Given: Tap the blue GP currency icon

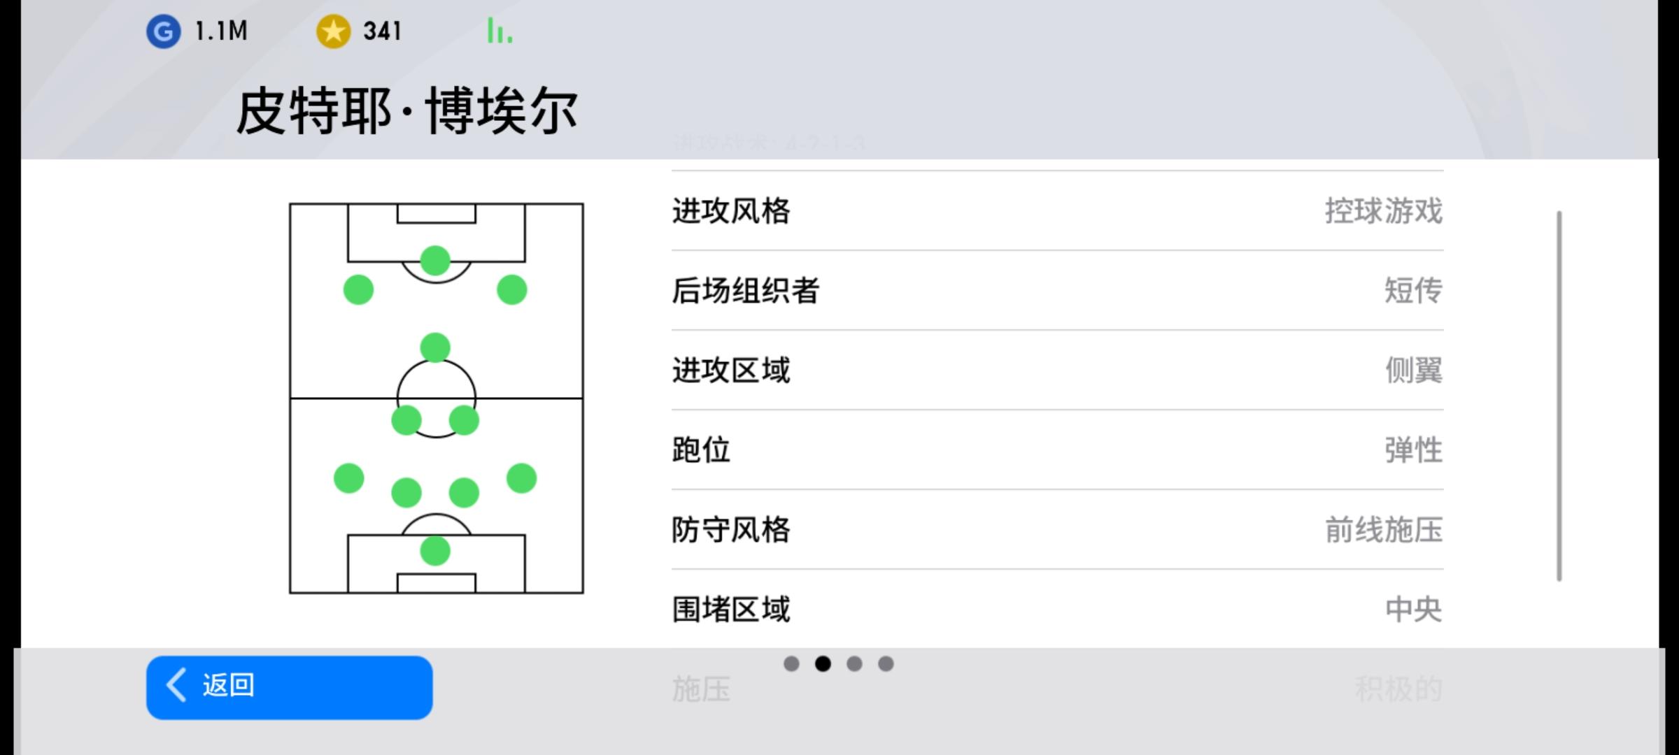Looking at the screenshot, I should click(x=163, y=31).
